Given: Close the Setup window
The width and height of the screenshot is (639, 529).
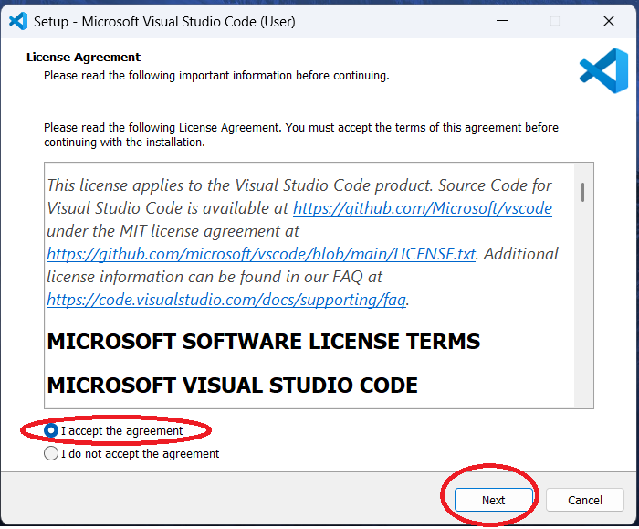Looking at the screenshot, I should tap(608, 21).
